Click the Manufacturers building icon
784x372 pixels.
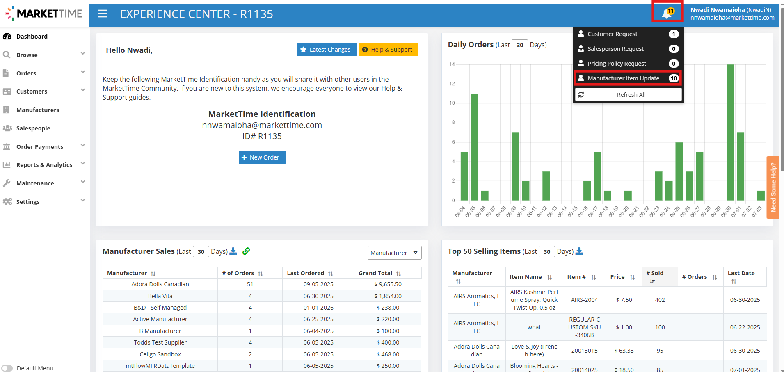pyautogui.click(x=6, y=110)
